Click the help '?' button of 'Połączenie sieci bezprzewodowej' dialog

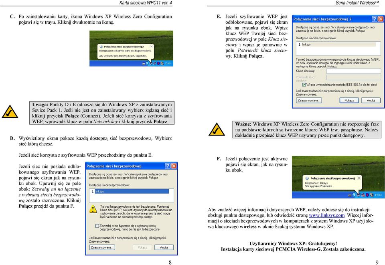click(168, 166)
